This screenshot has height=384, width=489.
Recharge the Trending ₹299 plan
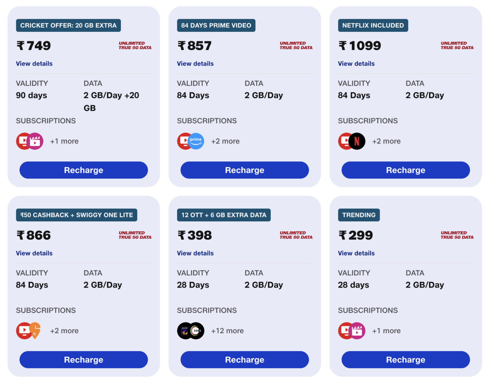pyautogui.click(x=405, y=360)
